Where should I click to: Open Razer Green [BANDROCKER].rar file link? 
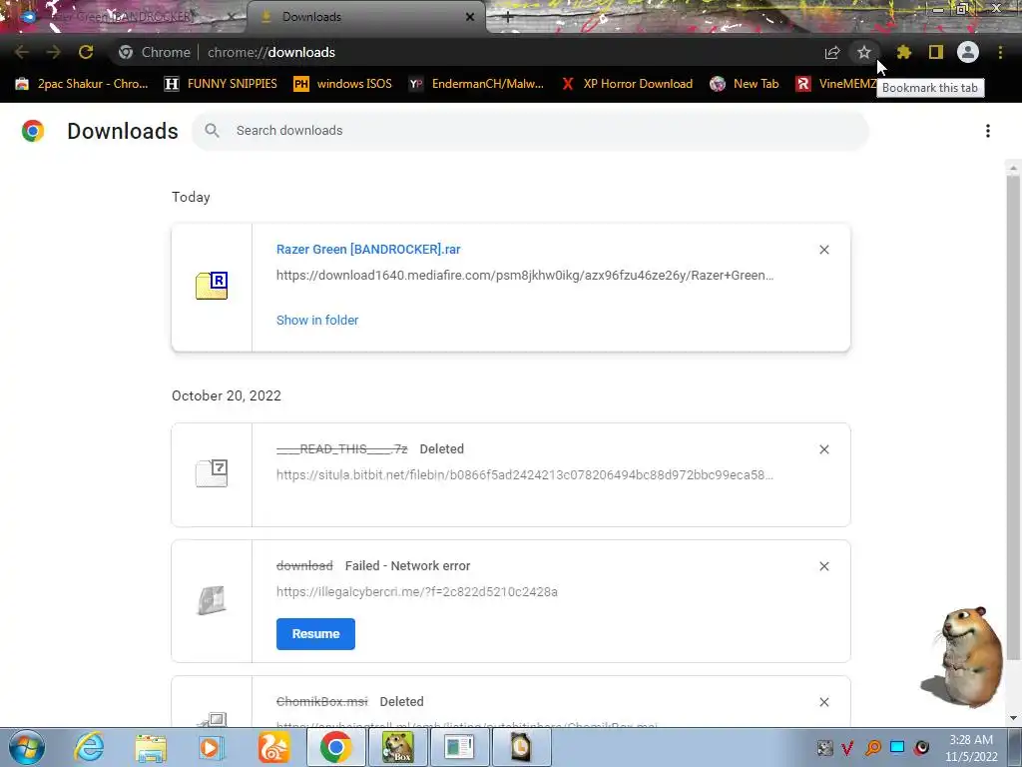point(368,249)
